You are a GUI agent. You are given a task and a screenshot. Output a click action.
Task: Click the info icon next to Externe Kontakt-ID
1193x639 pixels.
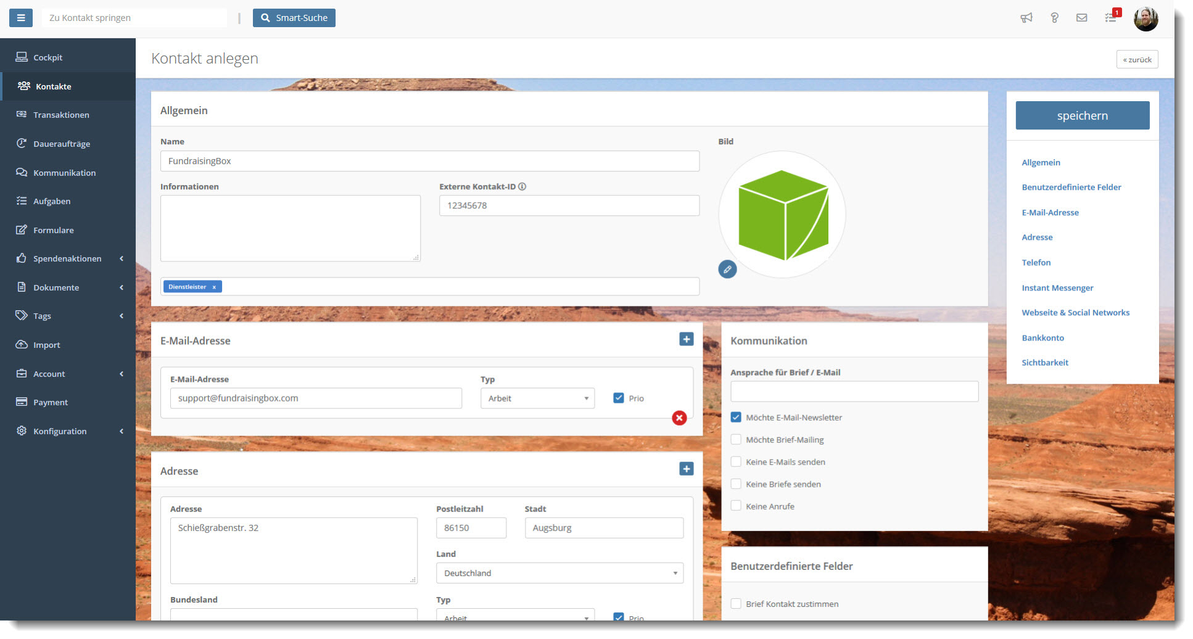tap(522, 186)
